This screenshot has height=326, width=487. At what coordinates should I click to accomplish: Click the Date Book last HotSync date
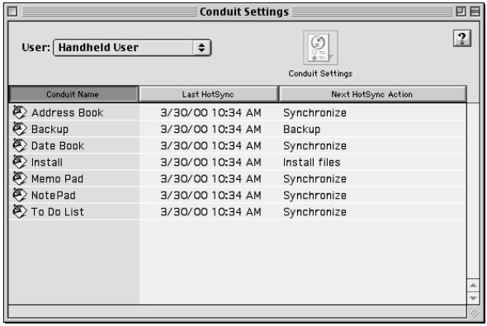point(210,145)
